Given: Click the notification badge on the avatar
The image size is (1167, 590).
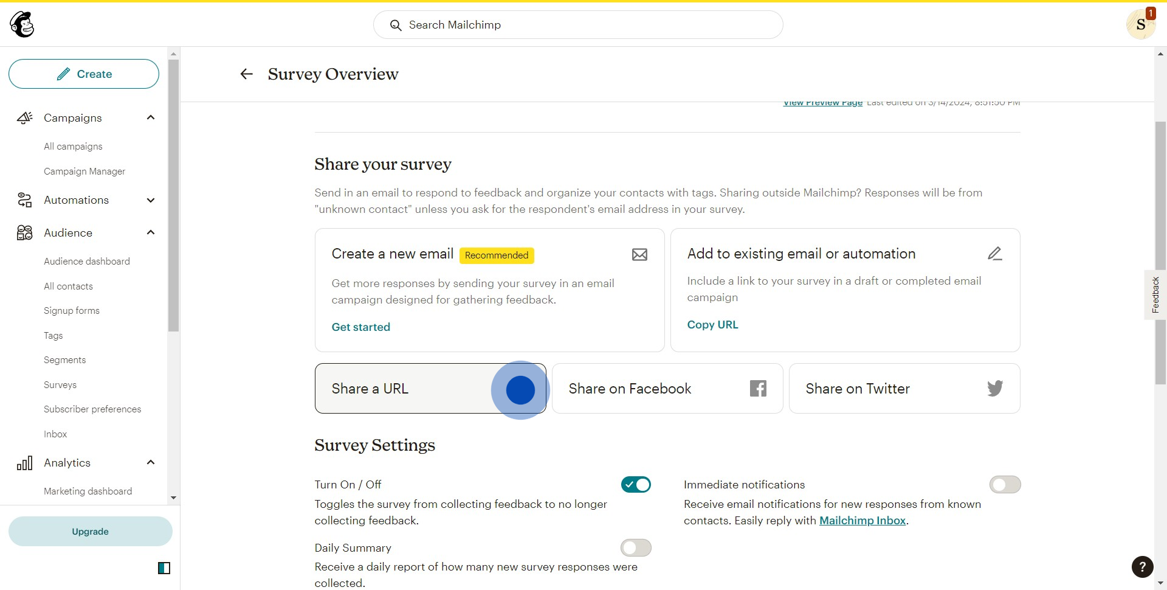Looking at the screenshot, I should point(1150,13).
